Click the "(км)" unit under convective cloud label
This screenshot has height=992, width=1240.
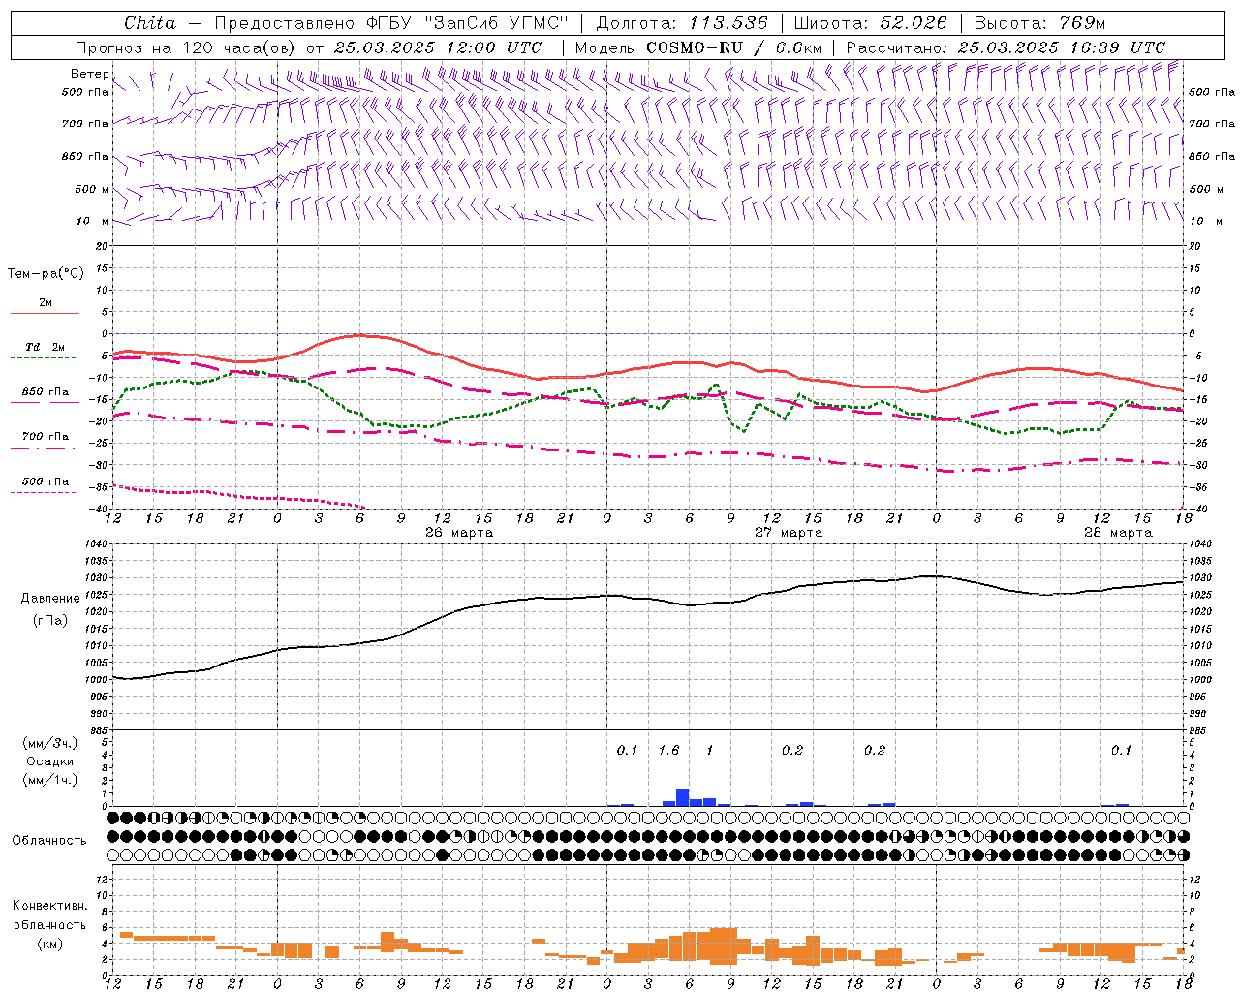[49, 945]
